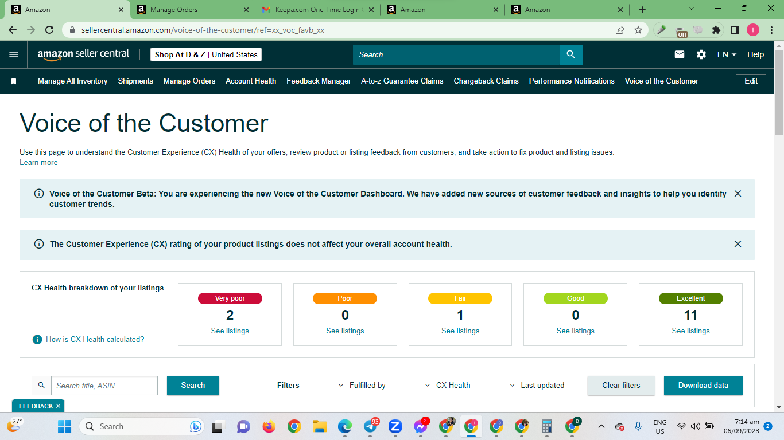
Task: Close the FEEDBACK tab widget
Action: (58, 406)
